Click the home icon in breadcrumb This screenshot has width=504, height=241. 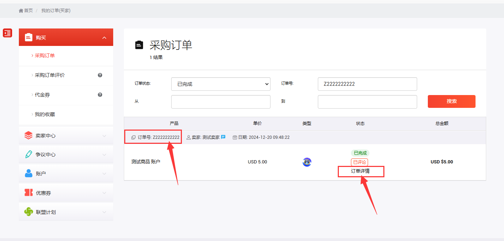point(21,11)
